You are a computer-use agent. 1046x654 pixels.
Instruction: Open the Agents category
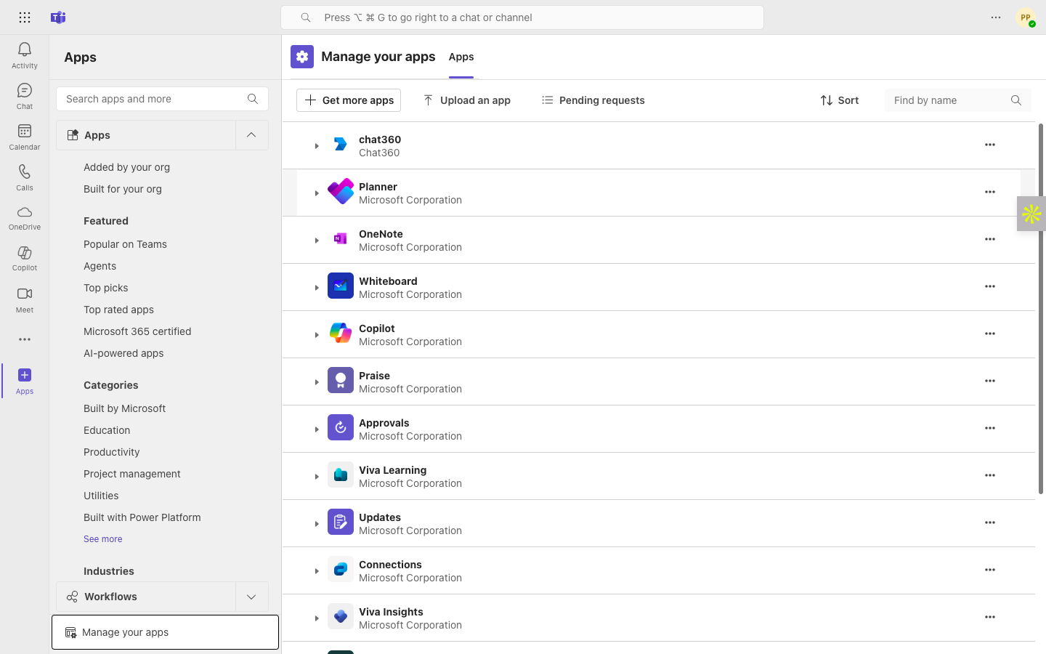[100, 266]
